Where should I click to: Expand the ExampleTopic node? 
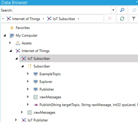(28, 74)
